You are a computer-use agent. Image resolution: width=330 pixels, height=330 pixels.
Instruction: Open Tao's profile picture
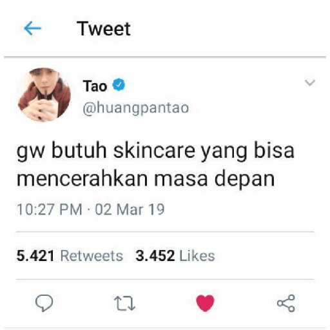(44, 95)
